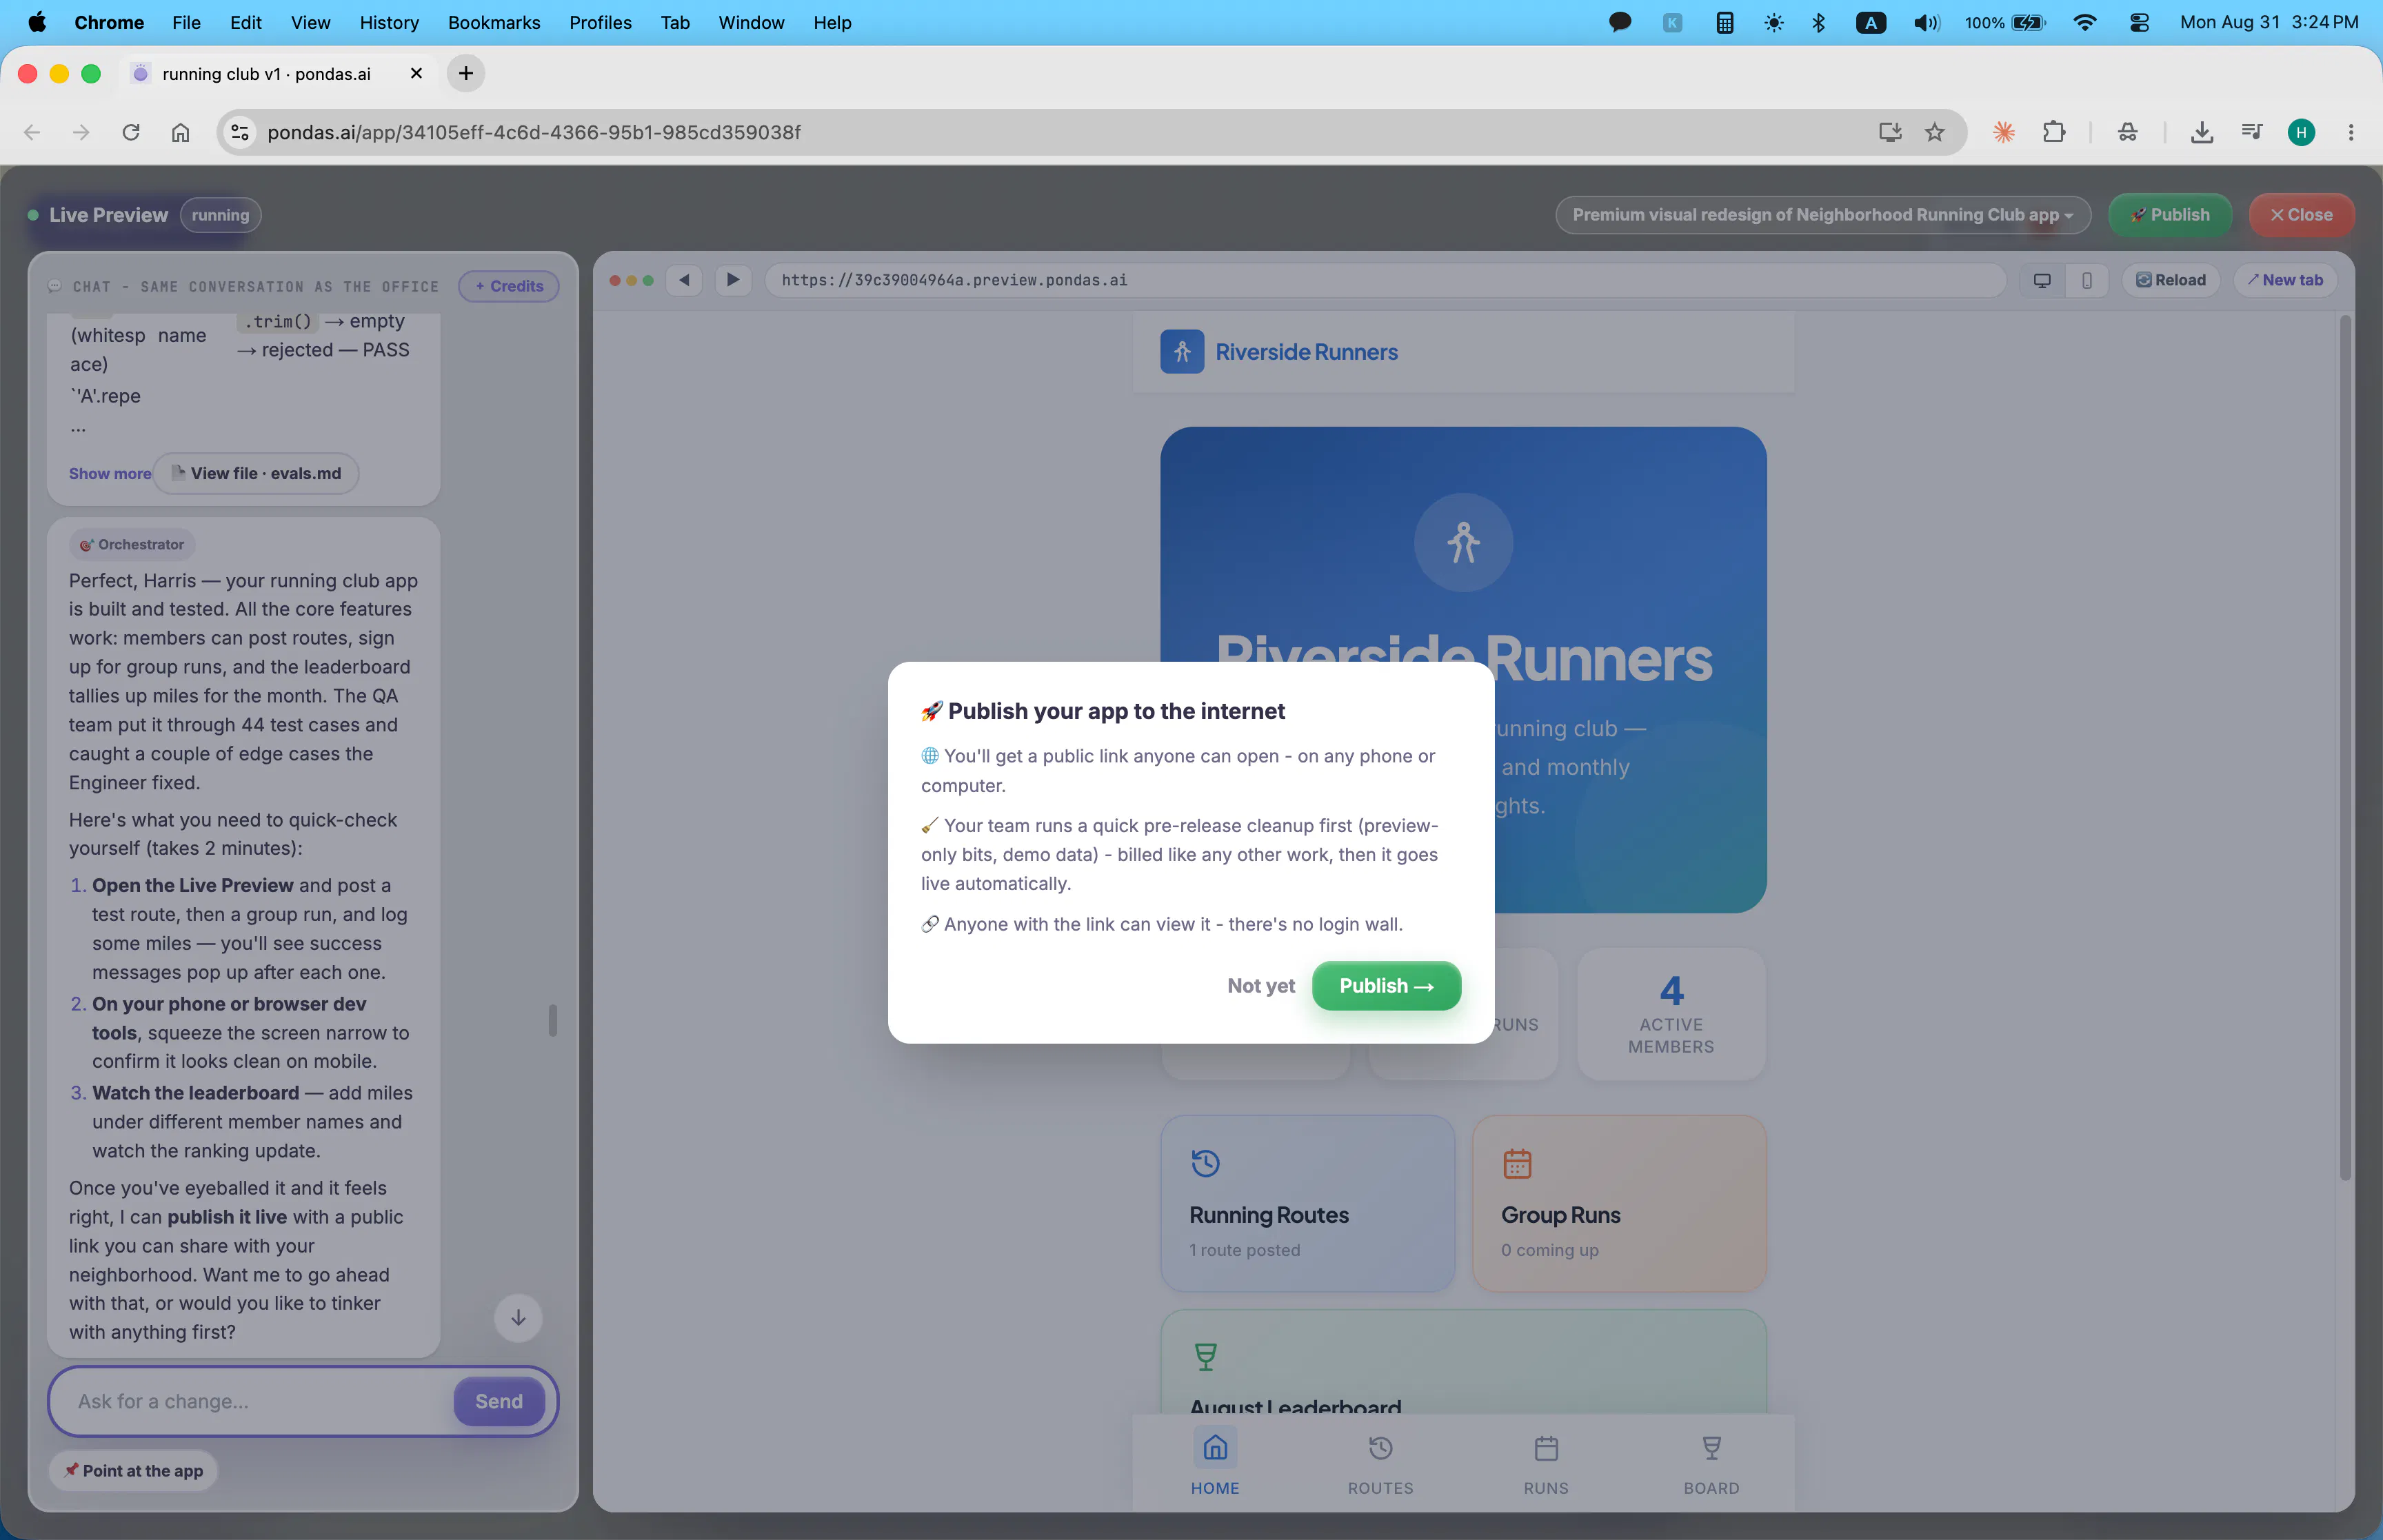This screenshot has width=2383, height=1540.
Task: Switch preview to mobile view
Action: click(x=2087, y=280)
